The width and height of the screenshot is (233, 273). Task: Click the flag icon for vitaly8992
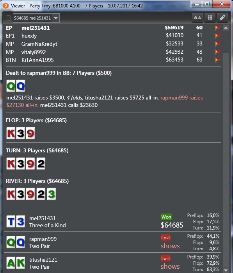pyautogui.click(x=217, y=52)
